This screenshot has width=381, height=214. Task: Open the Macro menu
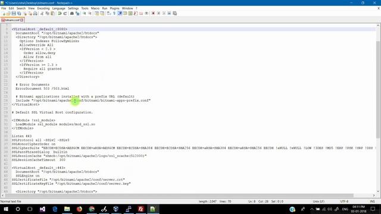coord(95,8)
